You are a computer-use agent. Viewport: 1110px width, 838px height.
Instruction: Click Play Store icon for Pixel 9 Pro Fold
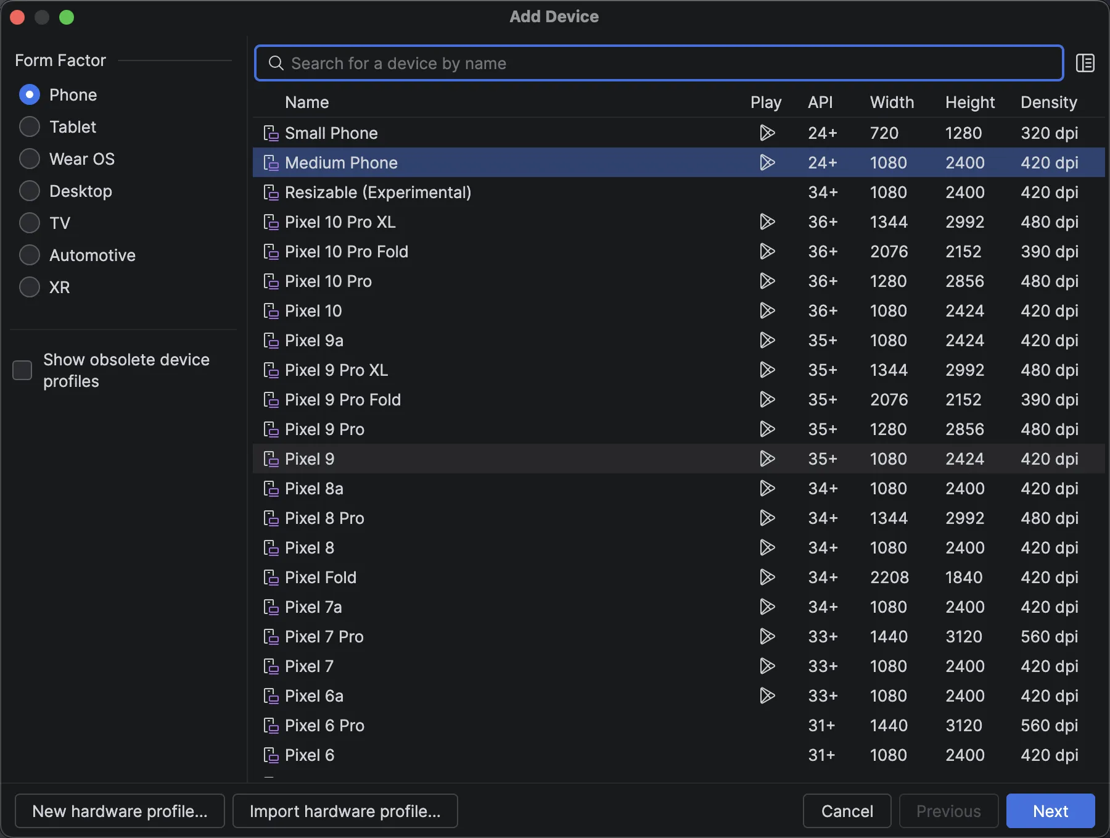pos(767,399)
